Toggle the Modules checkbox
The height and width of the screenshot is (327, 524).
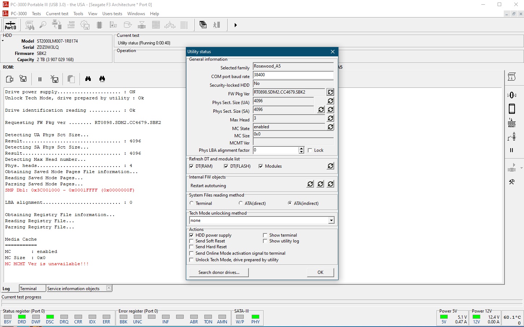point(261,166)
